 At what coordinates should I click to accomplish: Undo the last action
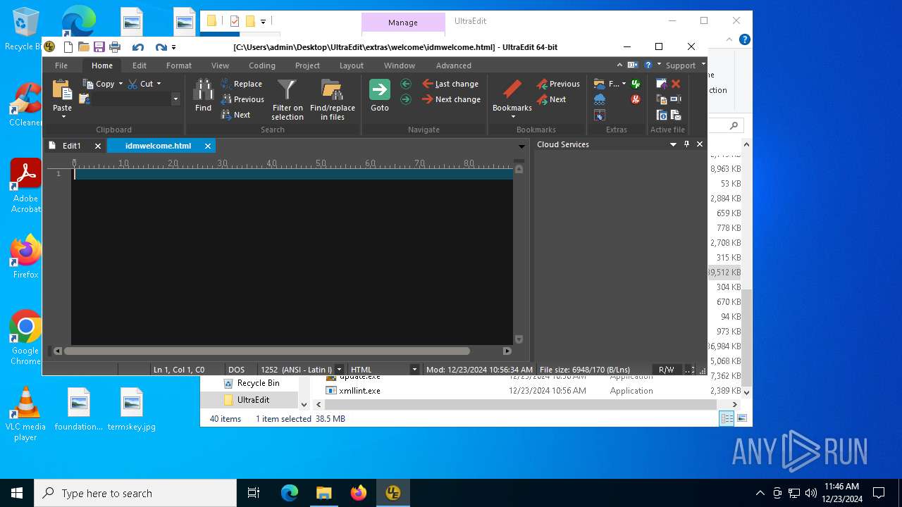(x=138, y=47)
